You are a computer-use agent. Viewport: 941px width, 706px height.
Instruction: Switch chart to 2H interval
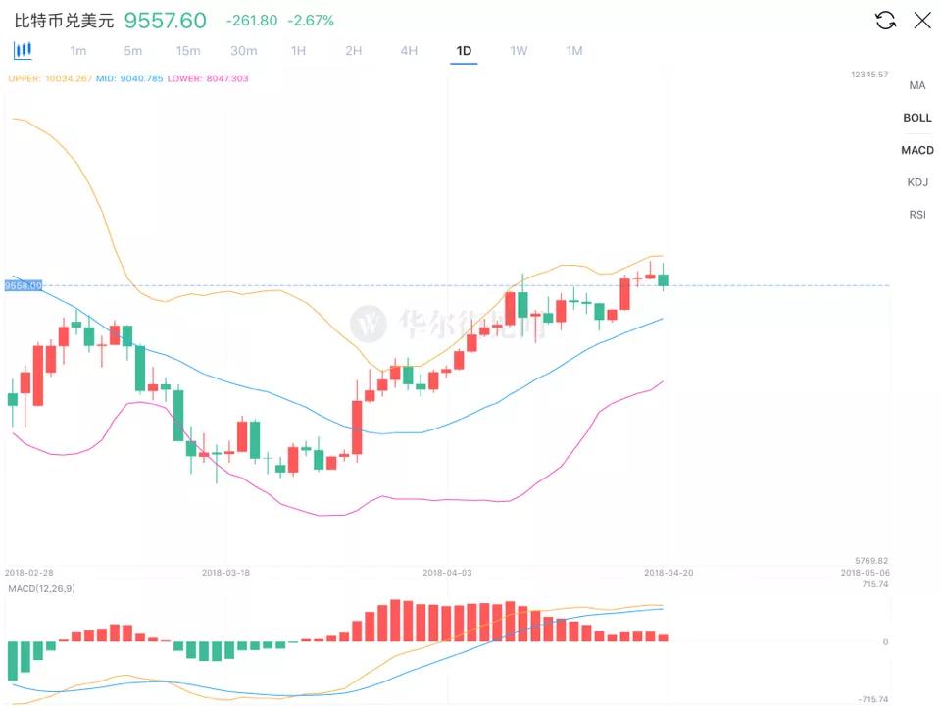(354, 51)
